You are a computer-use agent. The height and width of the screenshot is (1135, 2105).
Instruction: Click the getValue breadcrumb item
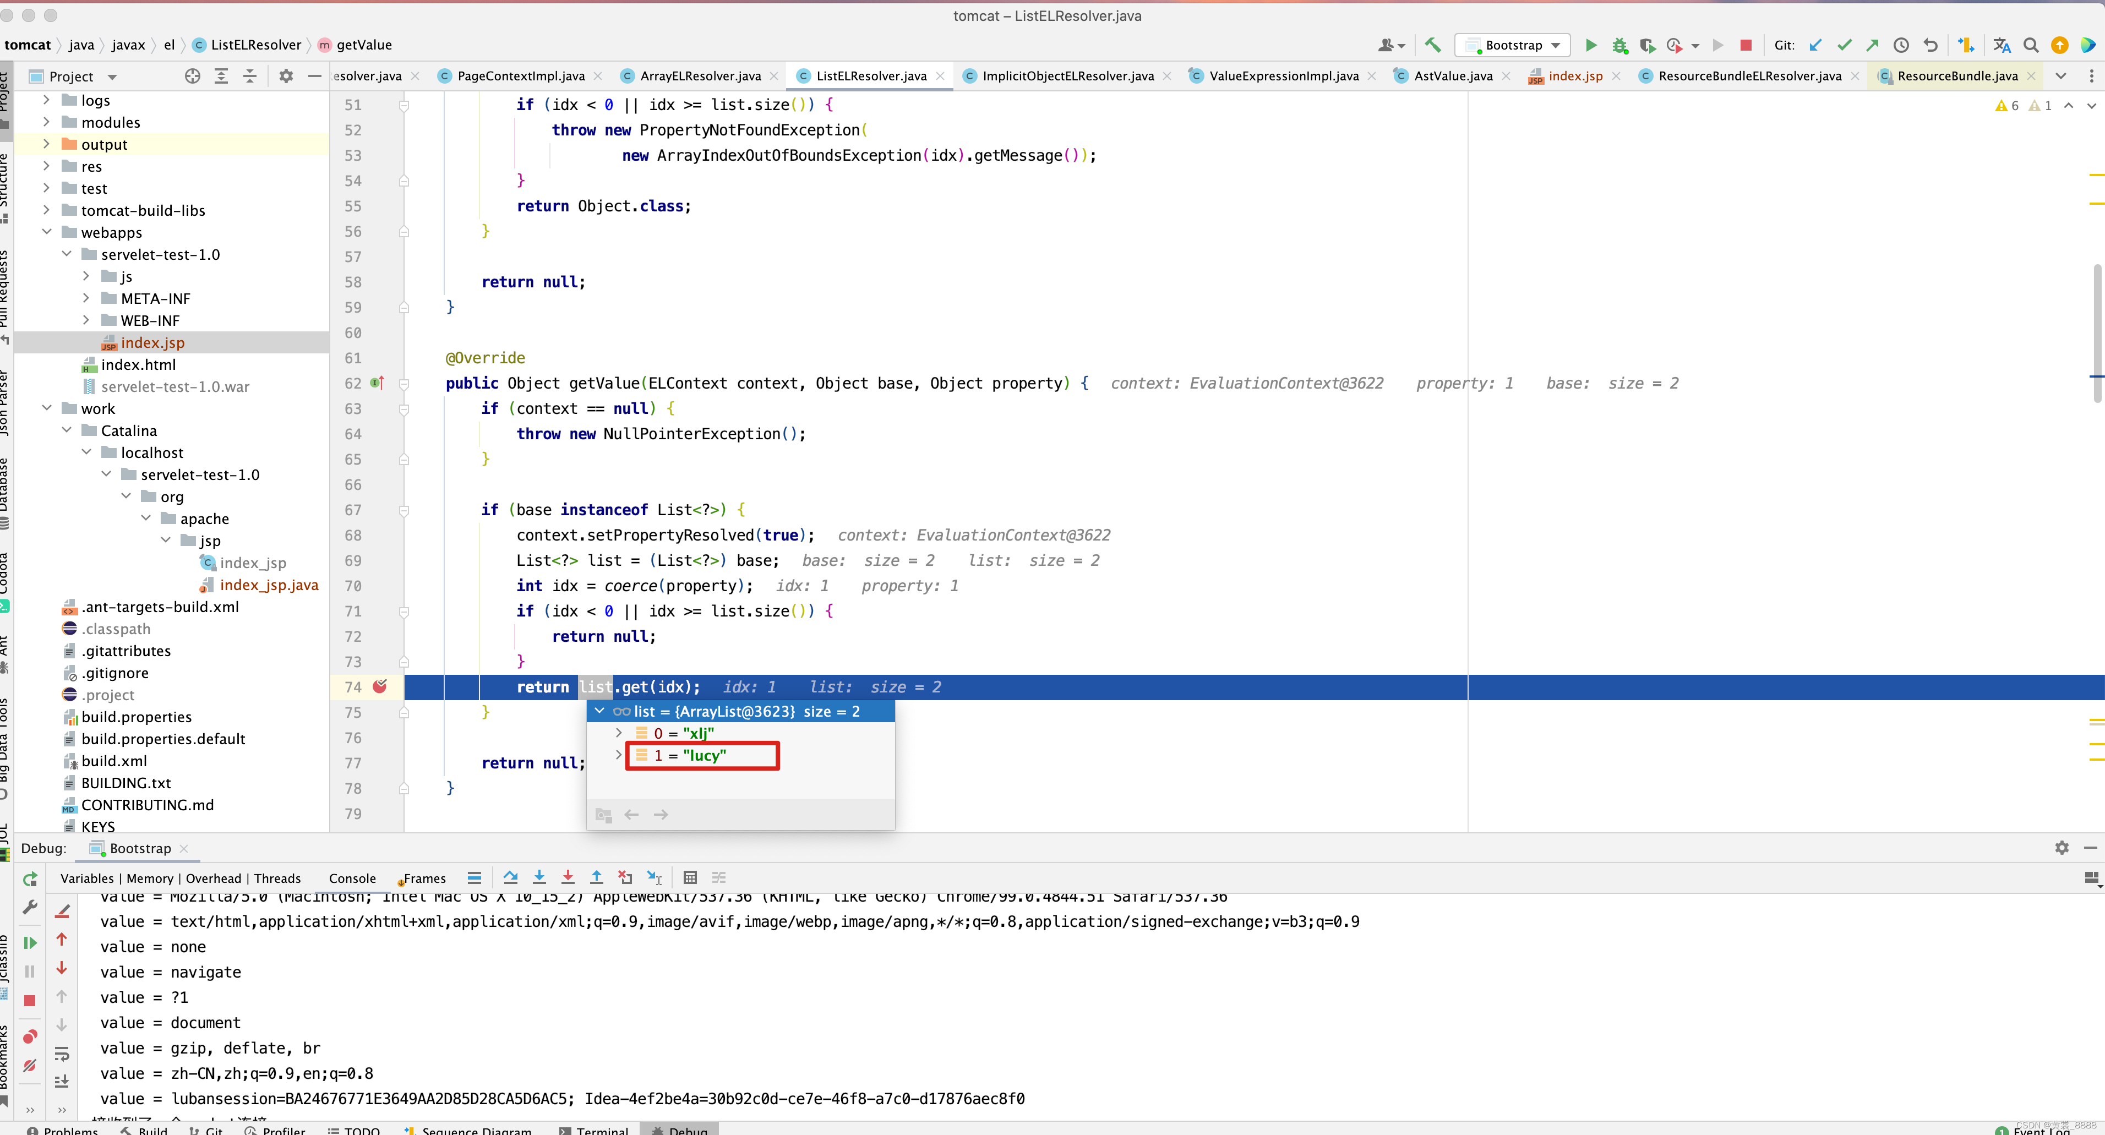click(x=355, y=45)
